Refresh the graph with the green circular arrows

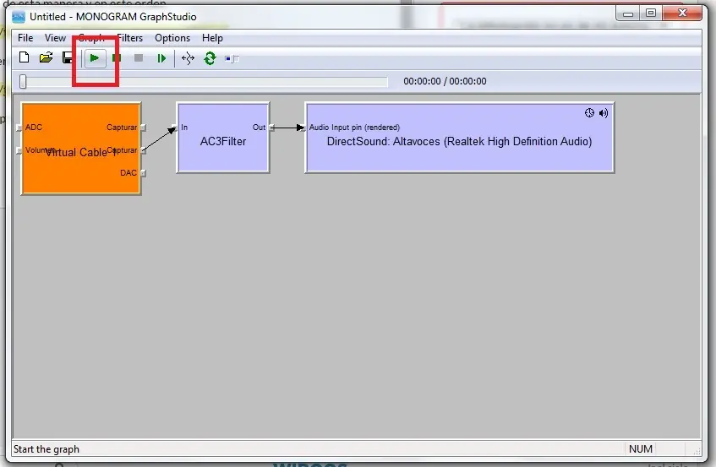(x=210, y=58)
